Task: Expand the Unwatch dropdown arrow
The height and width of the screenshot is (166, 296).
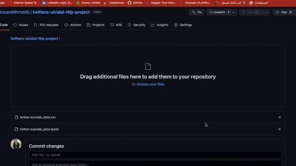Action: tap(234, 12)
